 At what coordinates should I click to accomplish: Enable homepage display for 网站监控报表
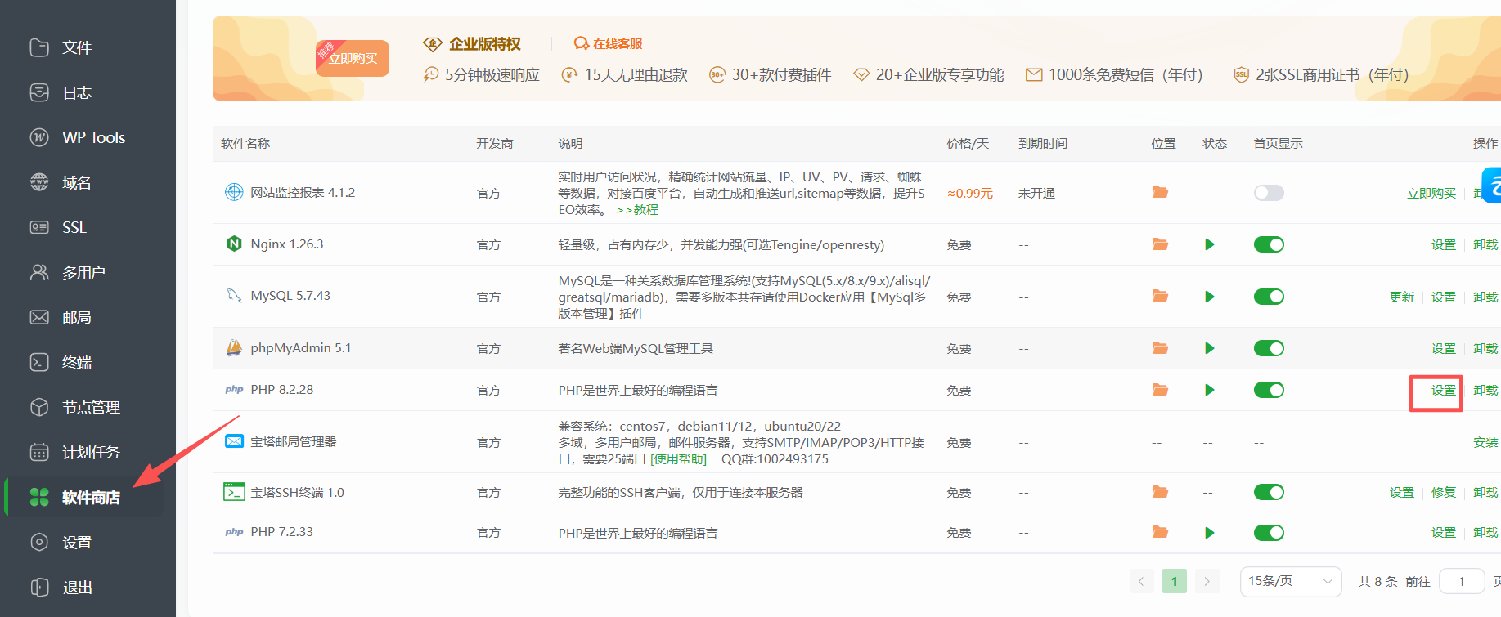[1269, 193]
